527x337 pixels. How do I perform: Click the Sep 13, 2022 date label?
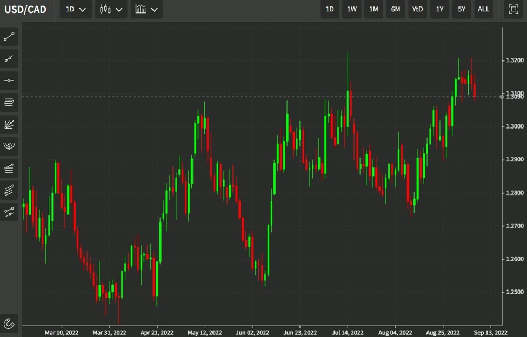pos(491,332)
